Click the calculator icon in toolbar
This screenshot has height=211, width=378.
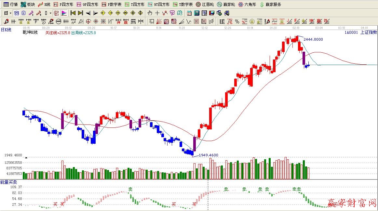pos(196,13)
